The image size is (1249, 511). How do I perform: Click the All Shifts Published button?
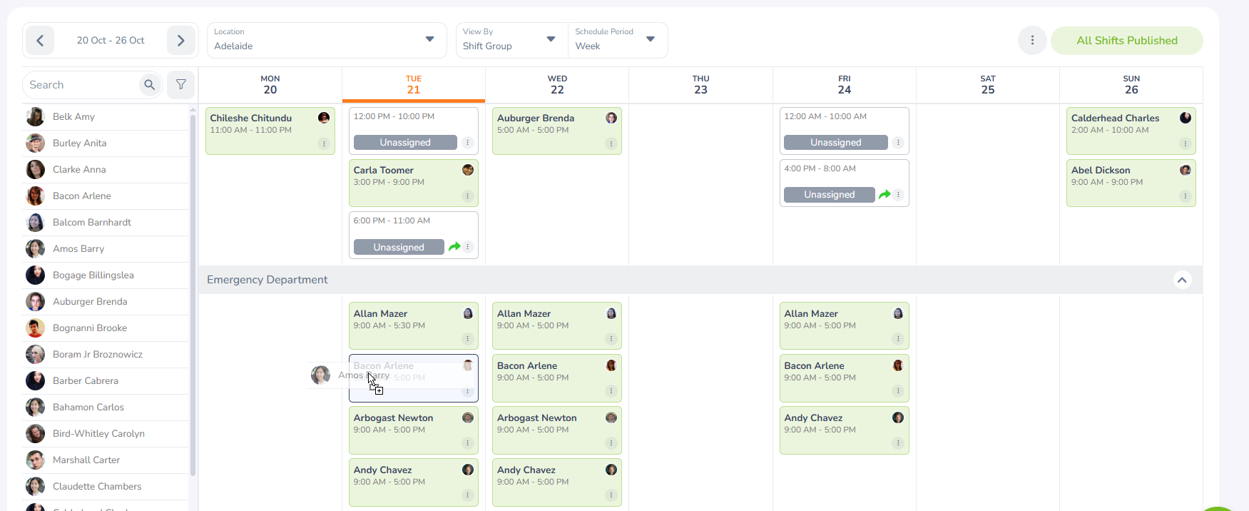1126,41
